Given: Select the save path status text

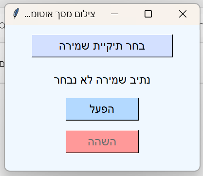Looking at the screenshot, I should pos(102,80).
